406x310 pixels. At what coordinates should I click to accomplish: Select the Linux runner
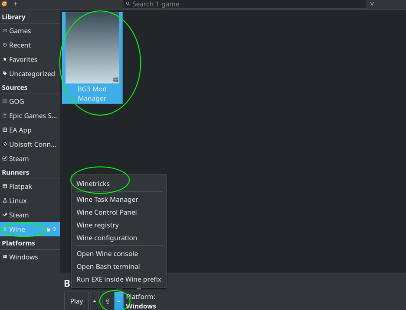coord(30,200)
